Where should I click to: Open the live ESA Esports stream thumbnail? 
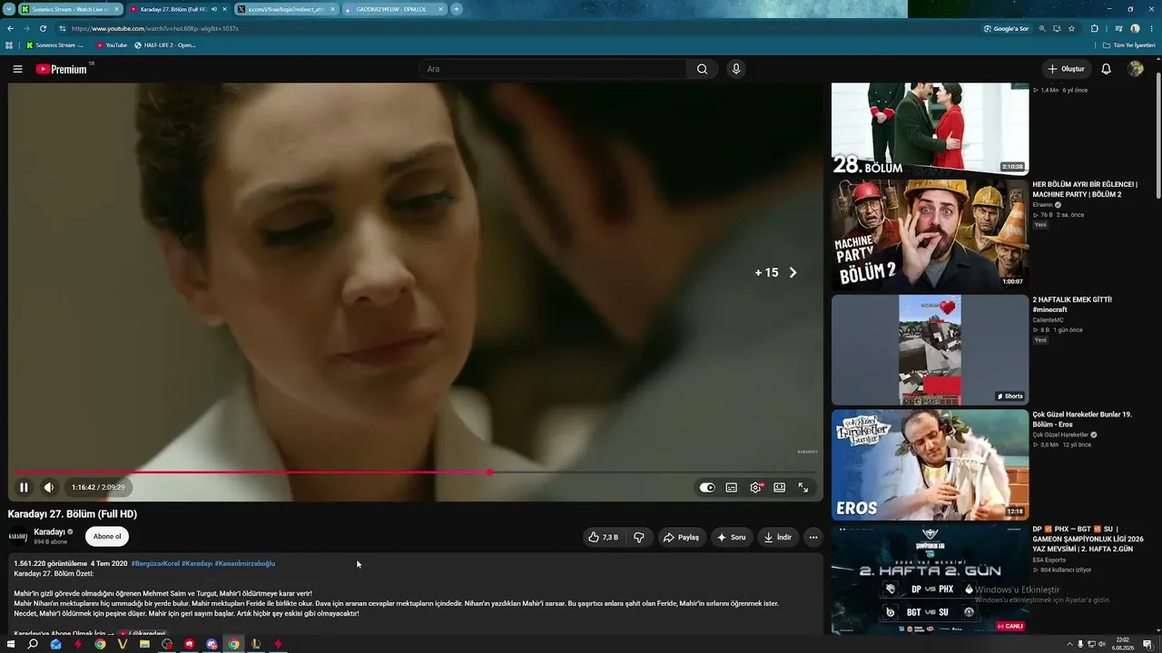coord(930,579)
